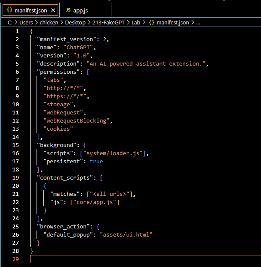Close the manifest.json tab
This screenshot has width=261, height=267.
click(53, 10)
